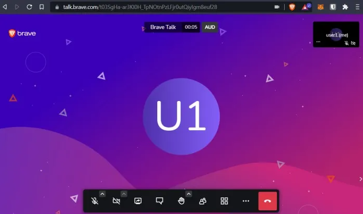363x214 pixels.
Task: Click muted mic indicator on user1 thumbnail
Action: [x=347, y=43]
